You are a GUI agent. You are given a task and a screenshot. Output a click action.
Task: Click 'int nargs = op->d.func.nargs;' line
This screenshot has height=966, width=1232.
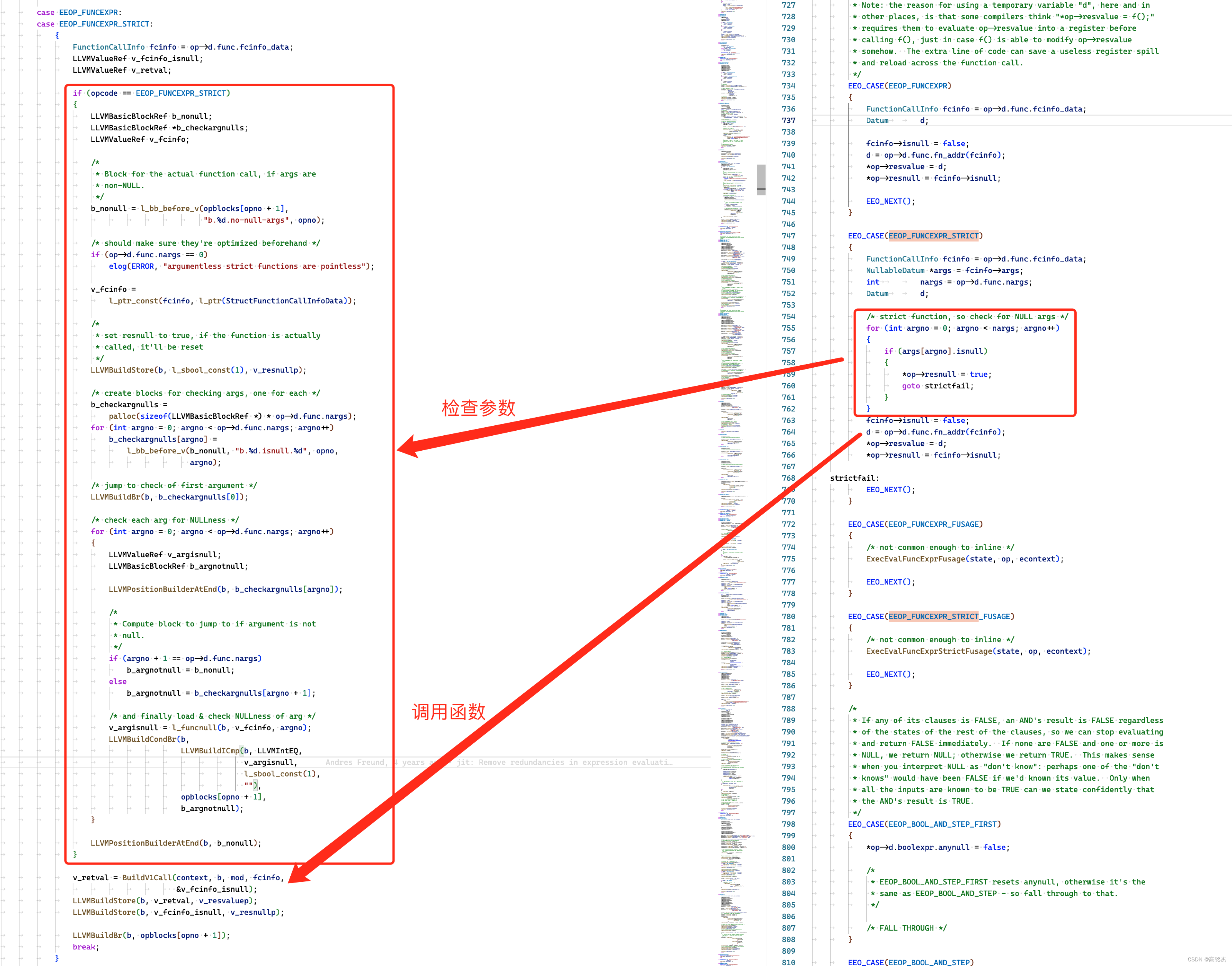[949, 282]
